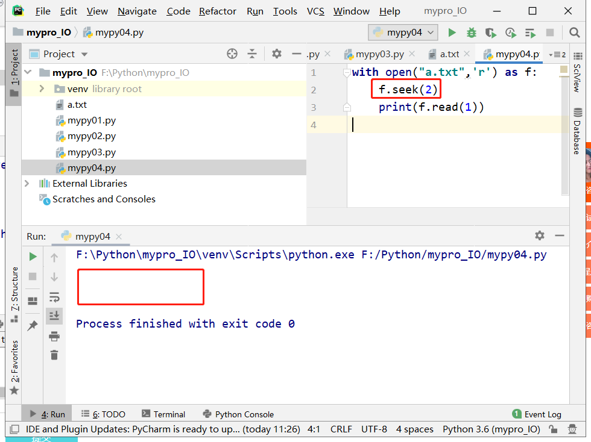
Task: Run with coverage shield icon
Action: pyautogui.click(x=491, y=33)
